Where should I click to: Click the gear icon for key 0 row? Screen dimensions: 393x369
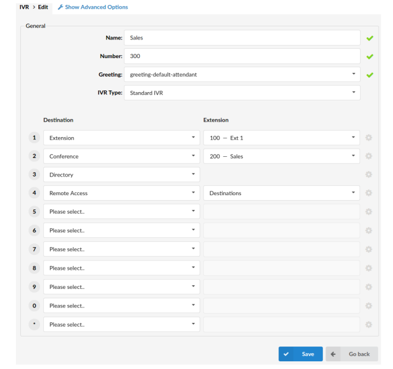(369, 305)
